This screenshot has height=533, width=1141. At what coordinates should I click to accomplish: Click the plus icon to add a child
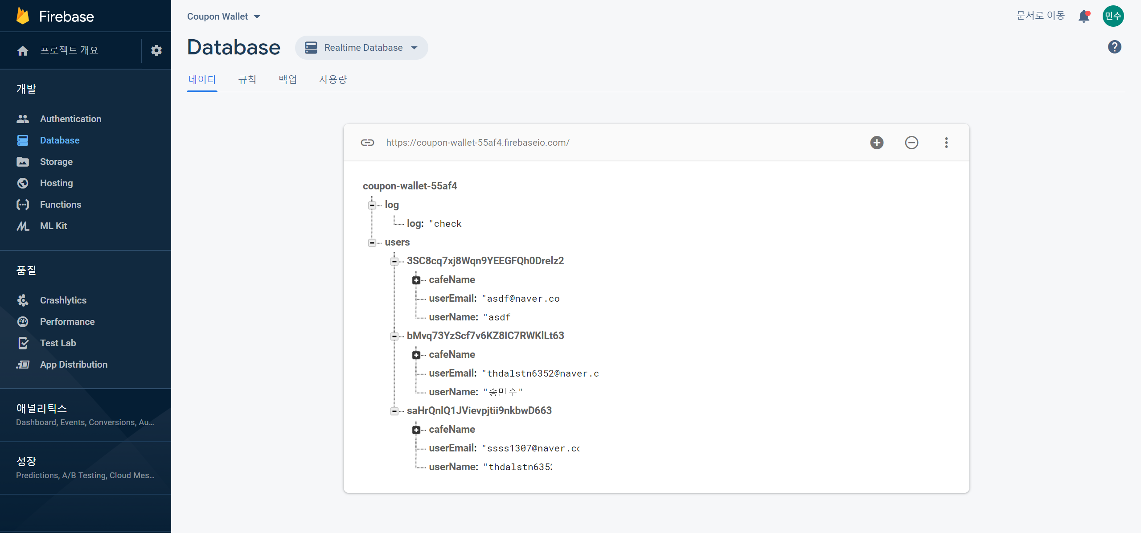[877, 143]
